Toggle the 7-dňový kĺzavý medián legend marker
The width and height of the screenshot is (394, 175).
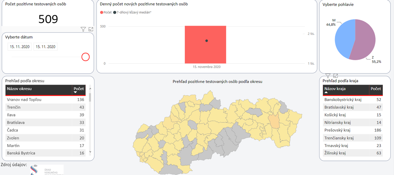(114, 12)
